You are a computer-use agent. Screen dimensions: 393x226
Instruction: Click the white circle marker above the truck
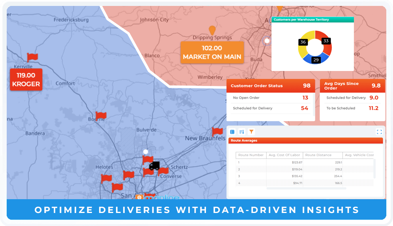pos(146,151)
